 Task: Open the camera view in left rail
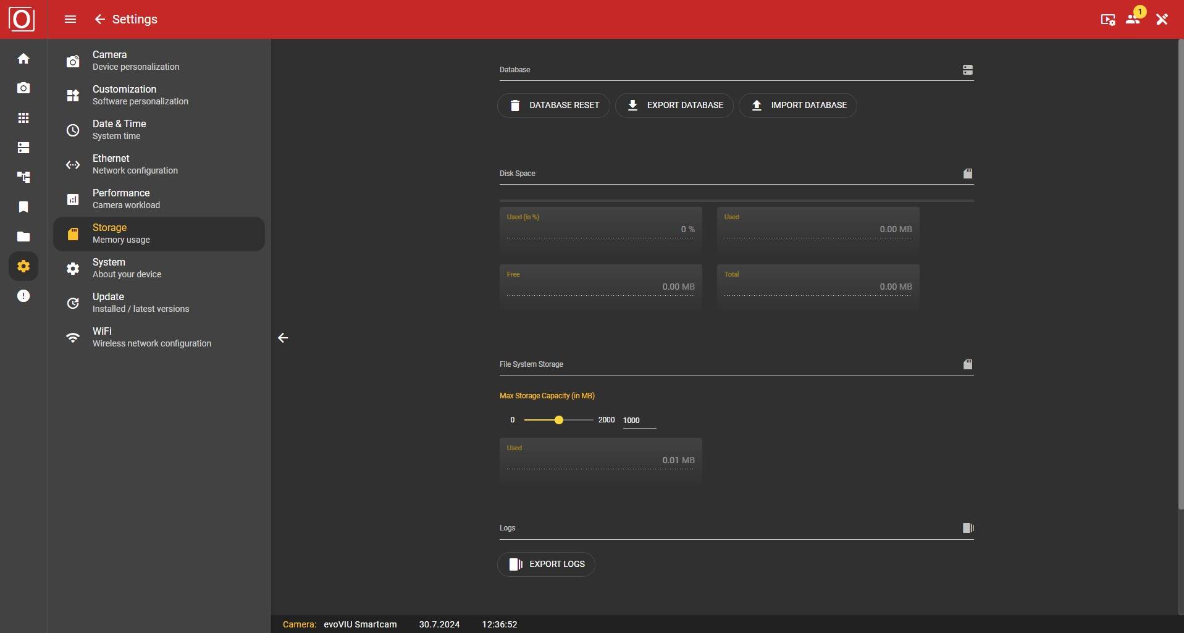23,88
